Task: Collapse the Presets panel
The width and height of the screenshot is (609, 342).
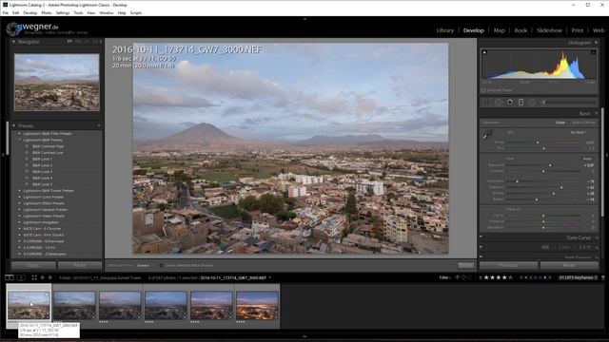Action: pyautogui.click(x=14, y=125)
